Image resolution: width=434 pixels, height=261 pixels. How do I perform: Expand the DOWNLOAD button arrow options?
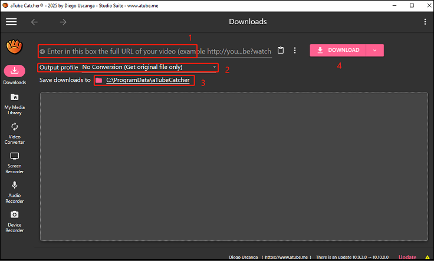tap(375, 50)
